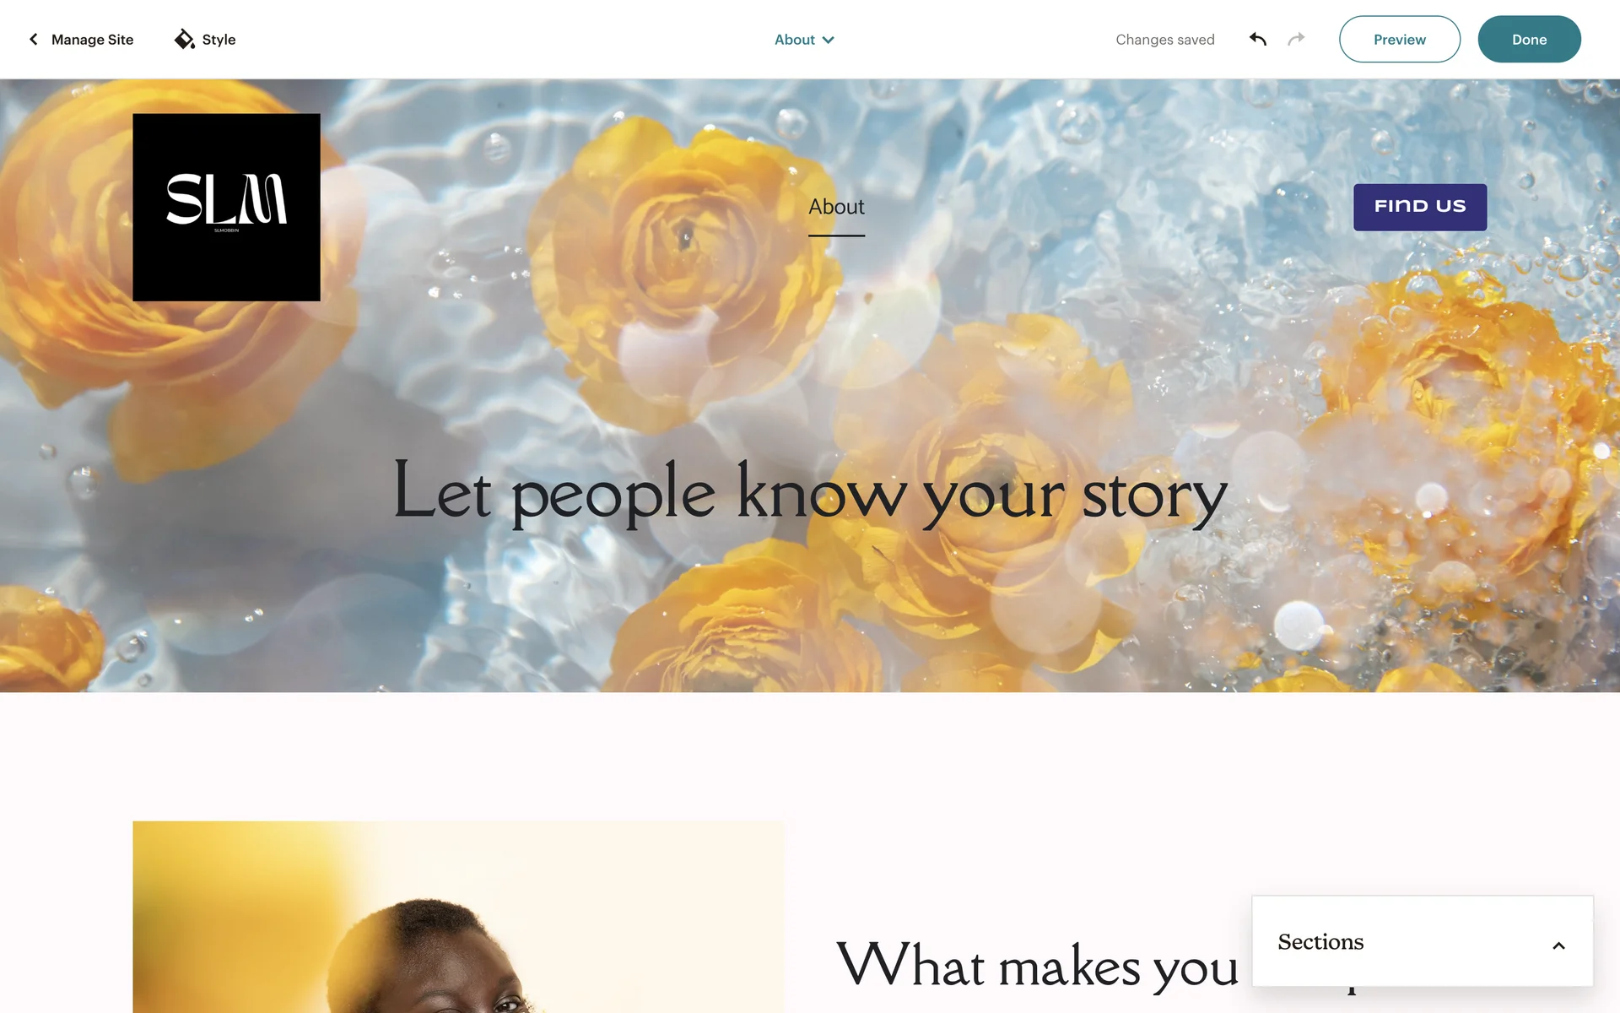Open the Style paint bucket icon
The width and height of the screenshot is (1620, 1013).
[184, 39]
